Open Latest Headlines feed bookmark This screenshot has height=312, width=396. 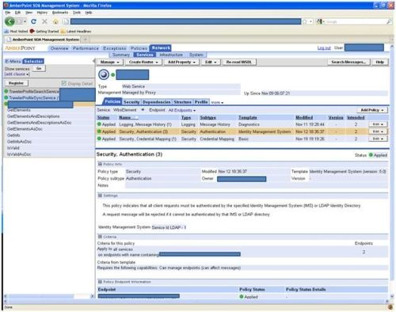[x=76, y=31]
